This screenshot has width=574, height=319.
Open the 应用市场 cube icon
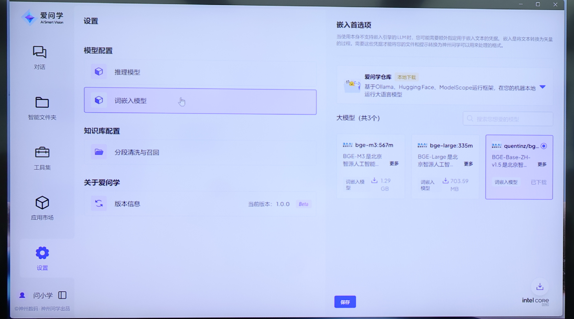(42, 203)
